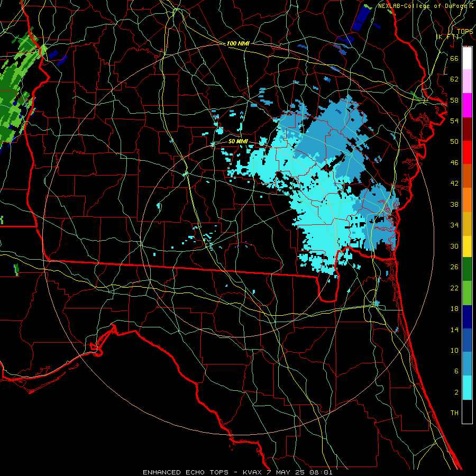Screen dimensions: 476x476
Task: Click the '100 NMI' range ring label
Action: 238,43
